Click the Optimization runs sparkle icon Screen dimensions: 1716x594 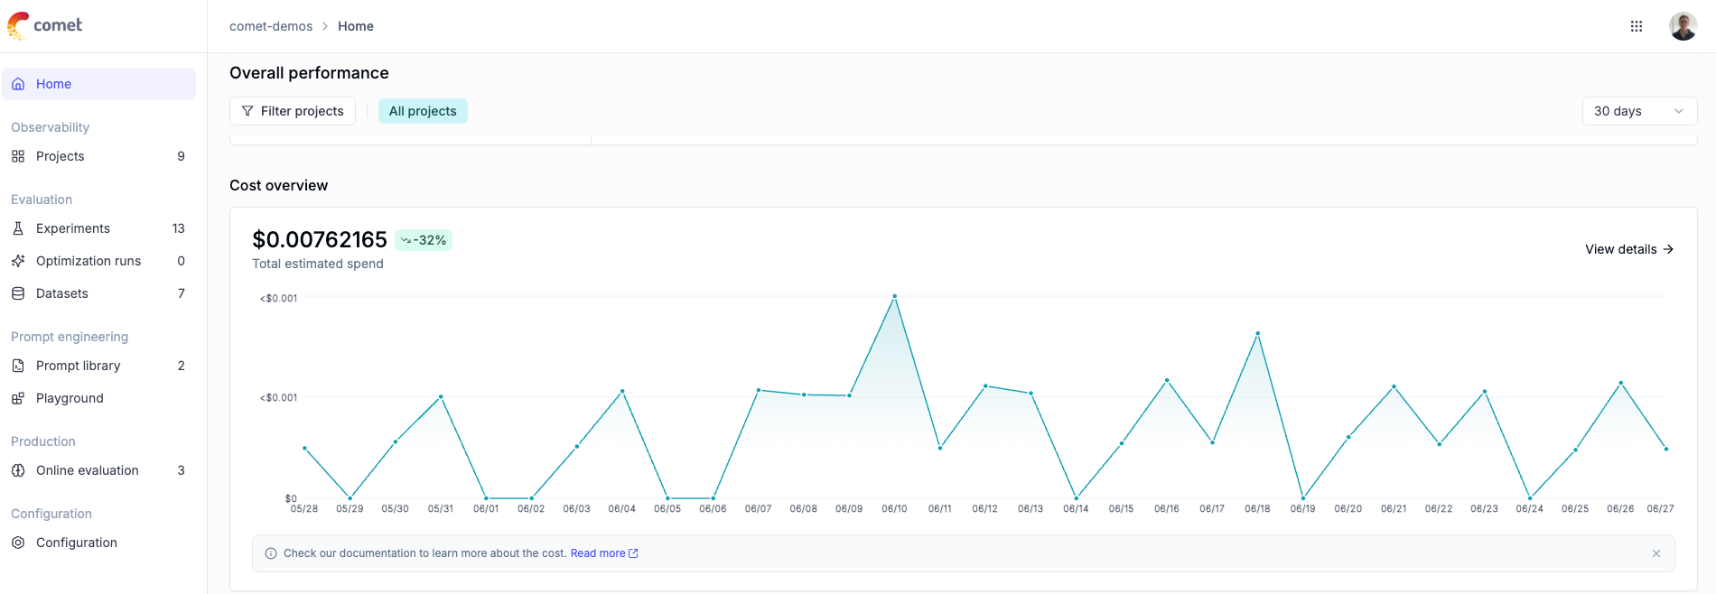point(18,261)
